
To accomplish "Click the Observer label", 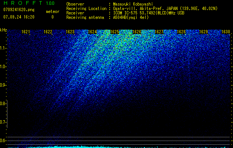I will tap(75, 4).
